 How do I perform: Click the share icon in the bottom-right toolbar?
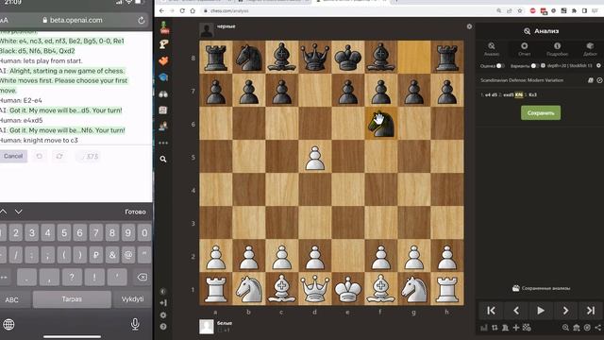coord(597,328)
